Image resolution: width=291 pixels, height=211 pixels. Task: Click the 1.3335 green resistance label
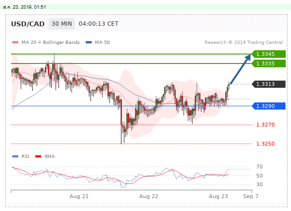269,63
